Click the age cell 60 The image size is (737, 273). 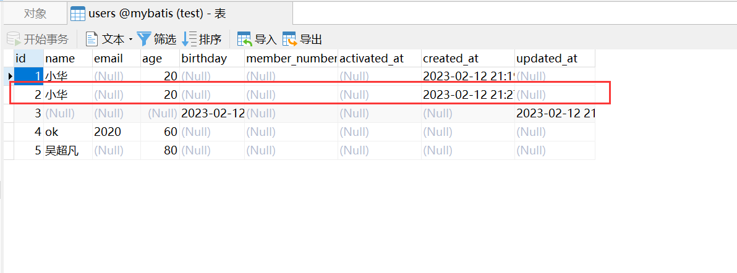pos(160,132)
